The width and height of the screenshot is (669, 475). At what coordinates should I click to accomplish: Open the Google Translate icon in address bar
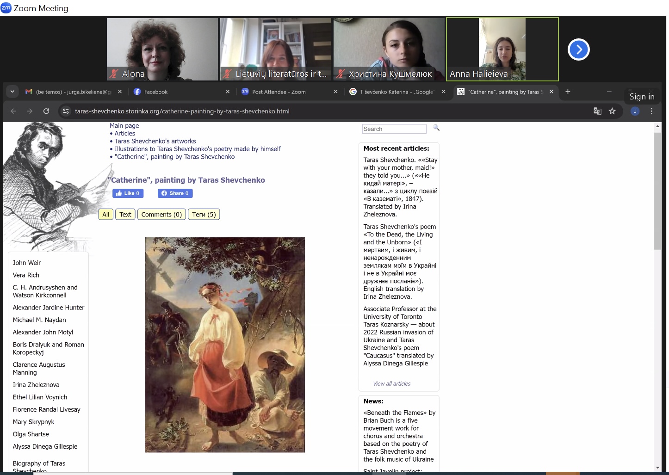click(x=597, y=111)
